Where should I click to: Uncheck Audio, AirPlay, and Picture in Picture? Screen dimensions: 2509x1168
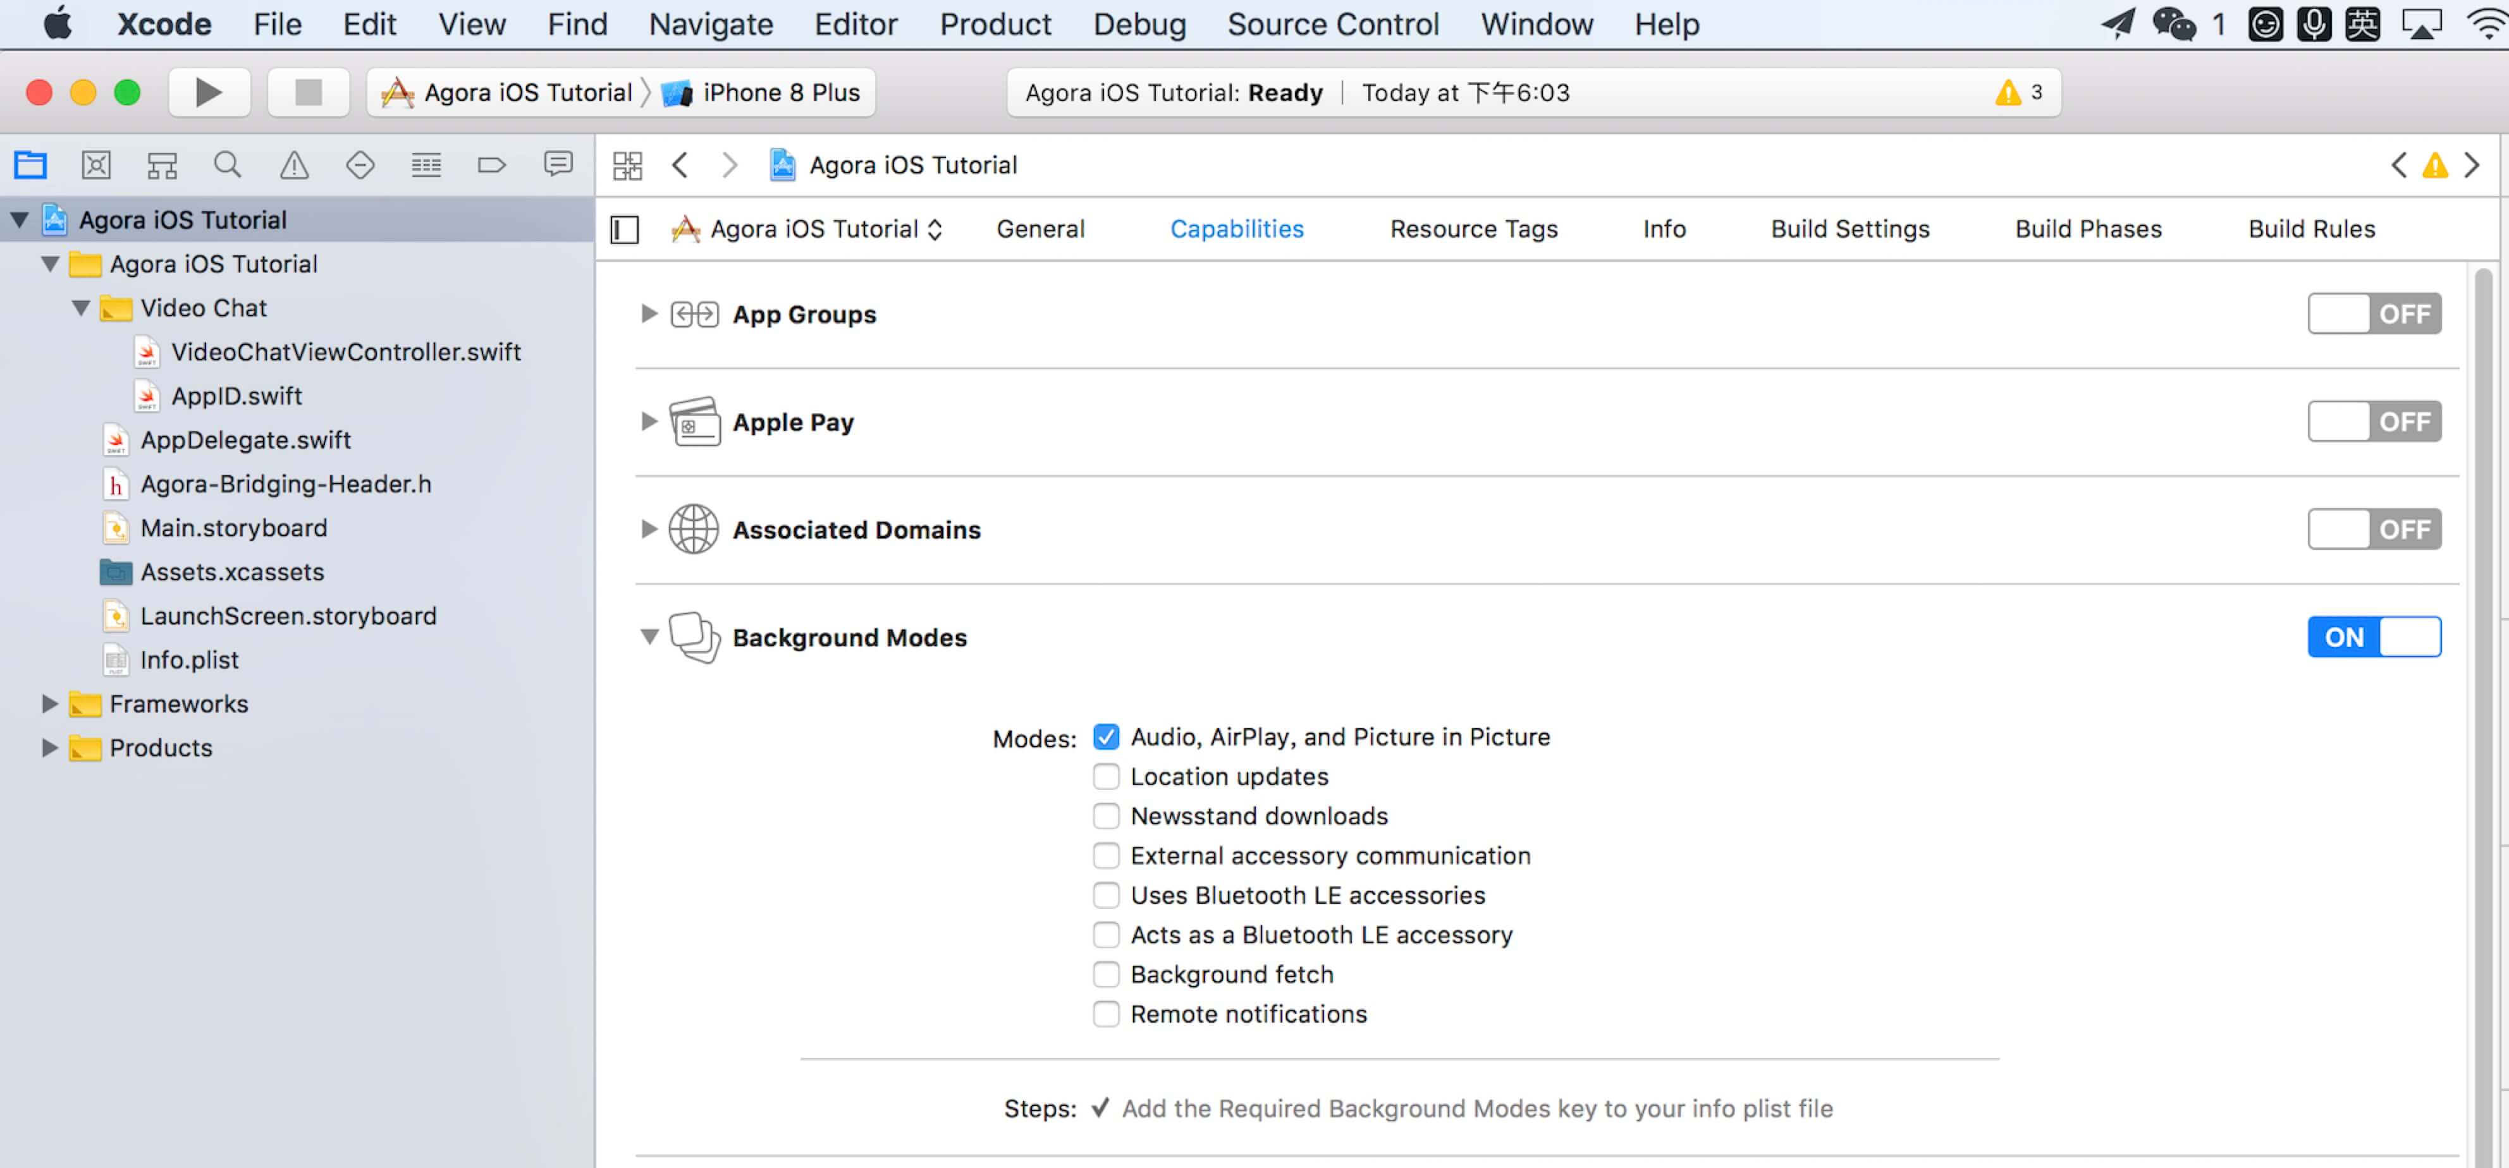tap(1105, 737)
